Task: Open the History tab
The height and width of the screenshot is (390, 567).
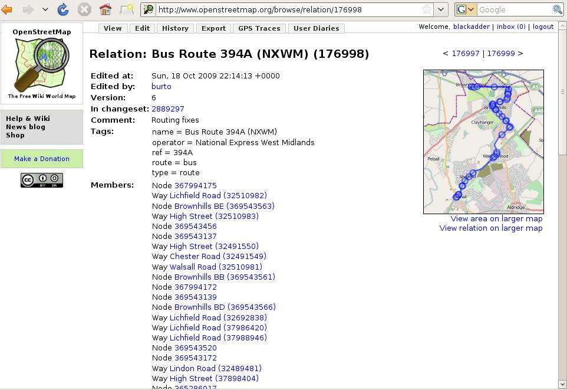Action: 175,28
